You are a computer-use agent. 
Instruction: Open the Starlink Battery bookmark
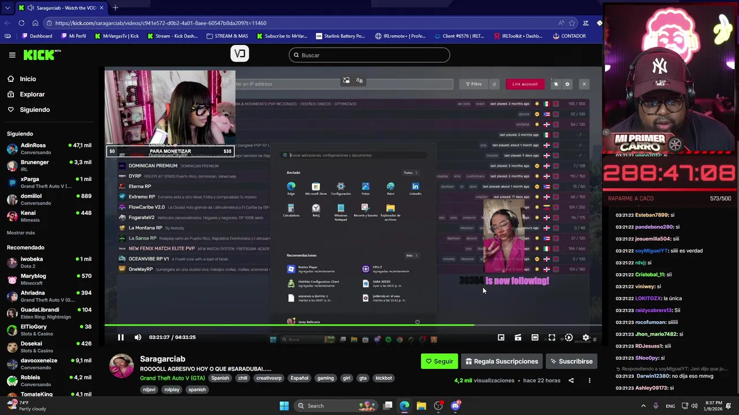[340, 36]
